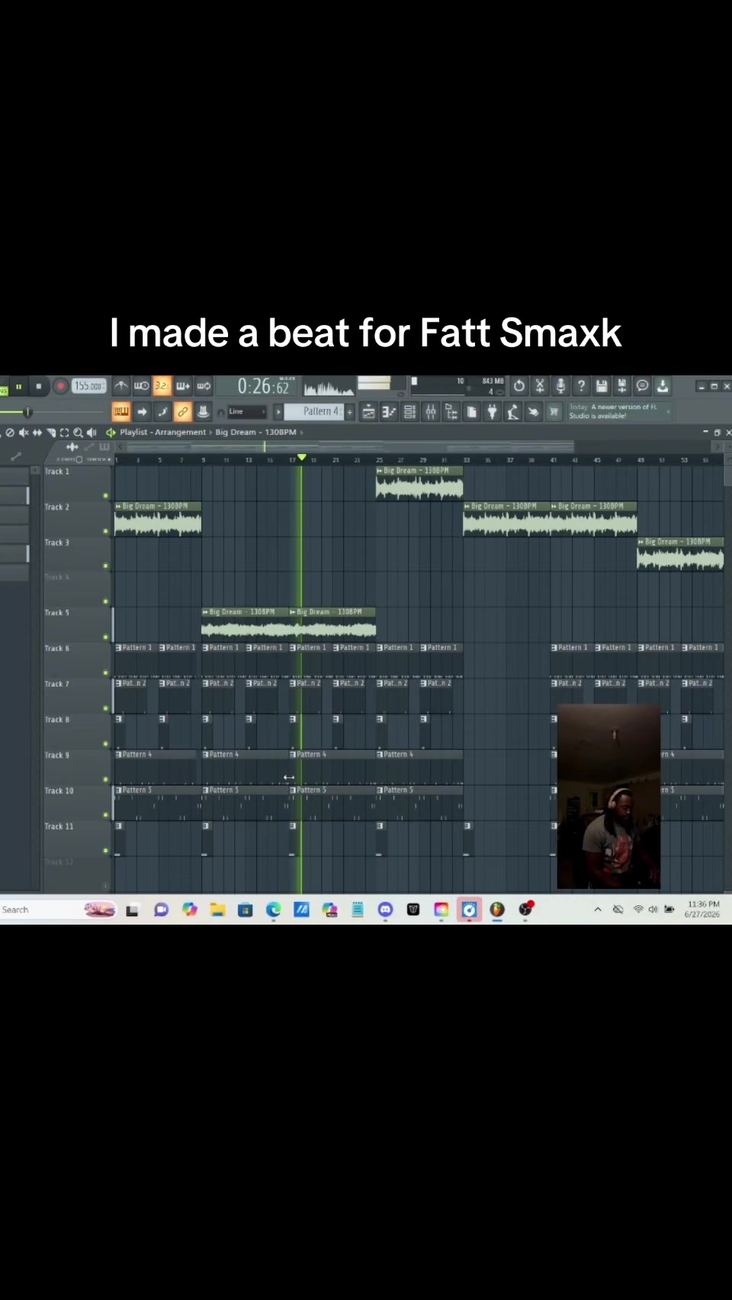
Task: Save project with floppy disk icon
Action: coord(602,386)
